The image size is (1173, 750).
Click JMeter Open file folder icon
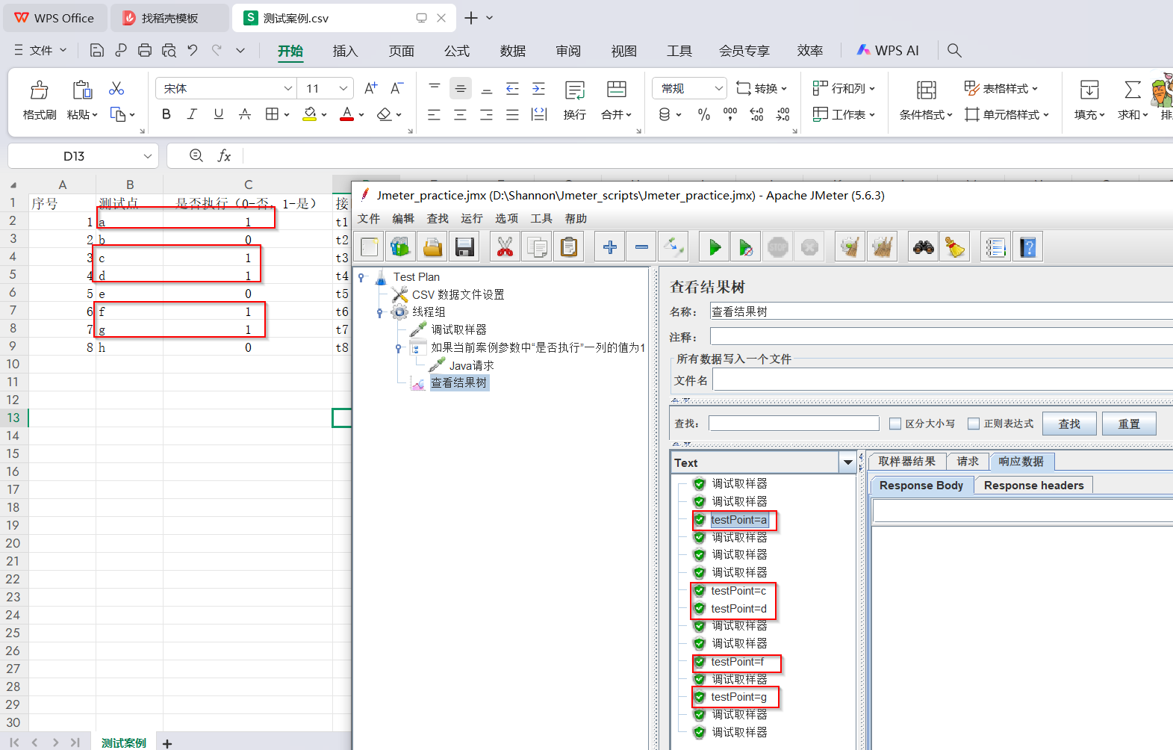(432, 247)
